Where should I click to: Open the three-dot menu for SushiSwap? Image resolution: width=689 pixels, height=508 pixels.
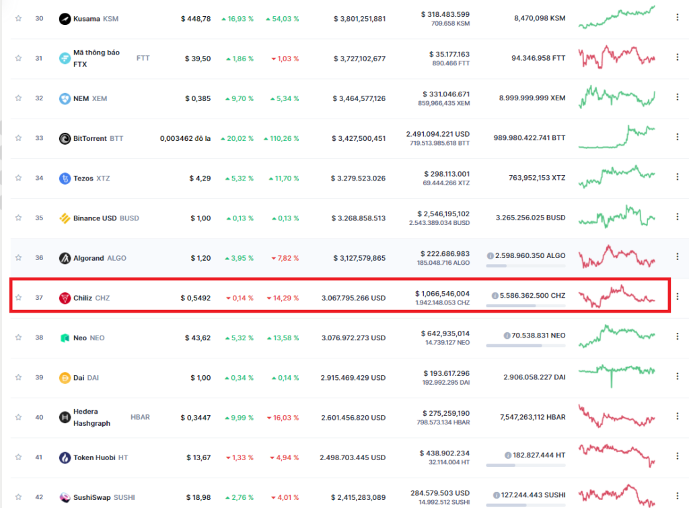(x=677, y=496)
